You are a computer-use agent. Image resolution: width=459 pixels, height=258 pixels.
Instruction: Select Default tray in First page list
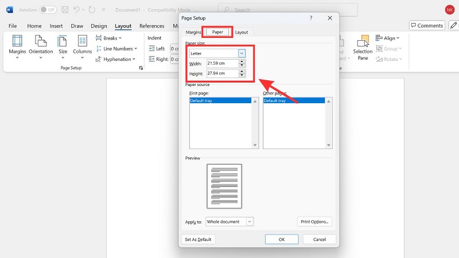coord(220,100)
